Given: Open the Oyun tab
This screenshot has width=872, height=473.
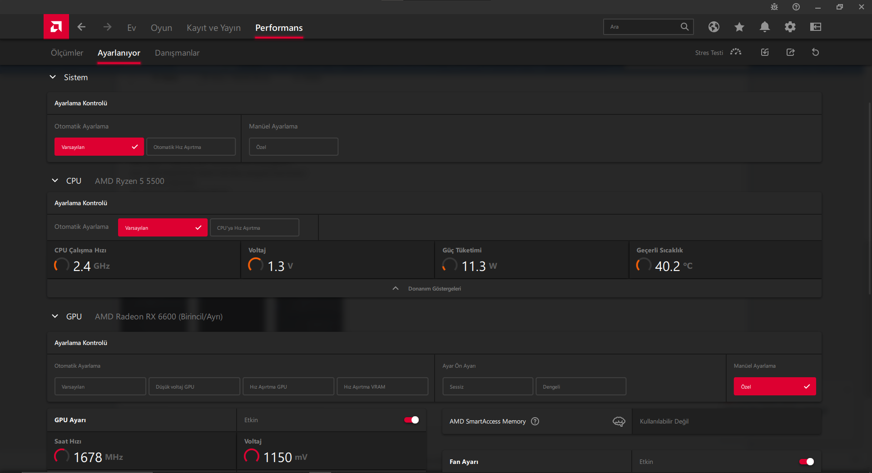Looking at the screenshot, I should pos(161,28).
